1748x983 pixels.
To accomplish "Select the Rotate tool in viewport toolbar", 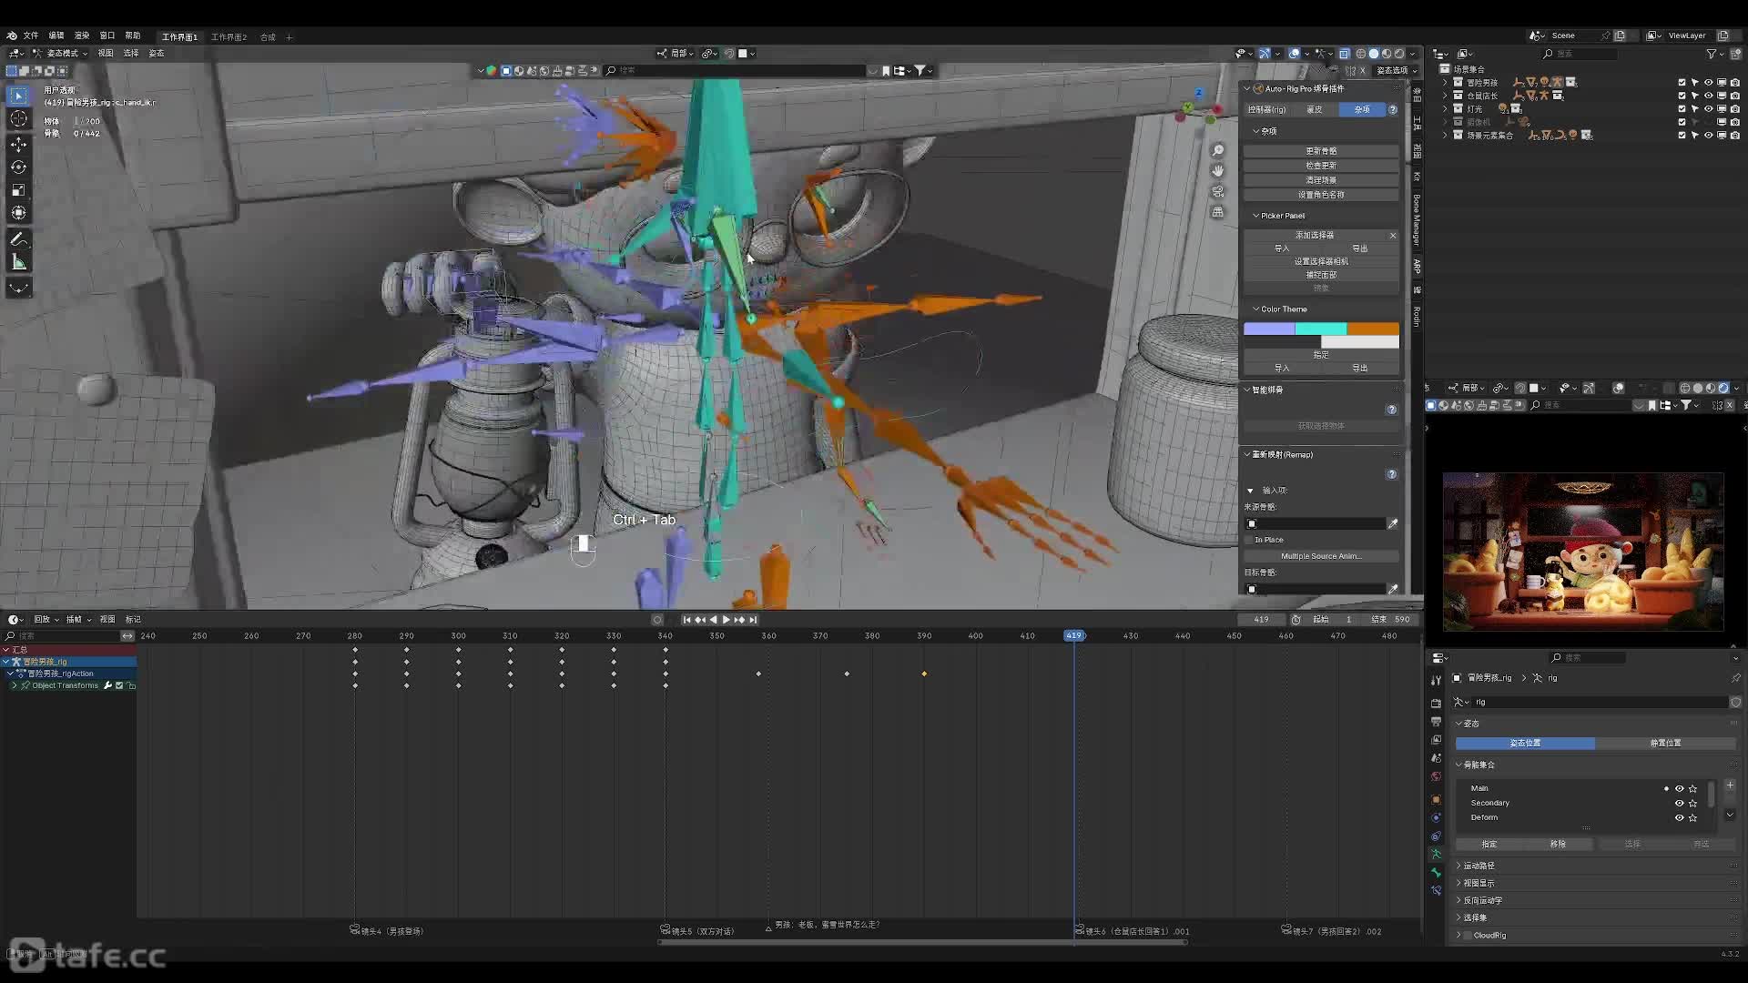I will pyautogui.click(x=18, y=167).
